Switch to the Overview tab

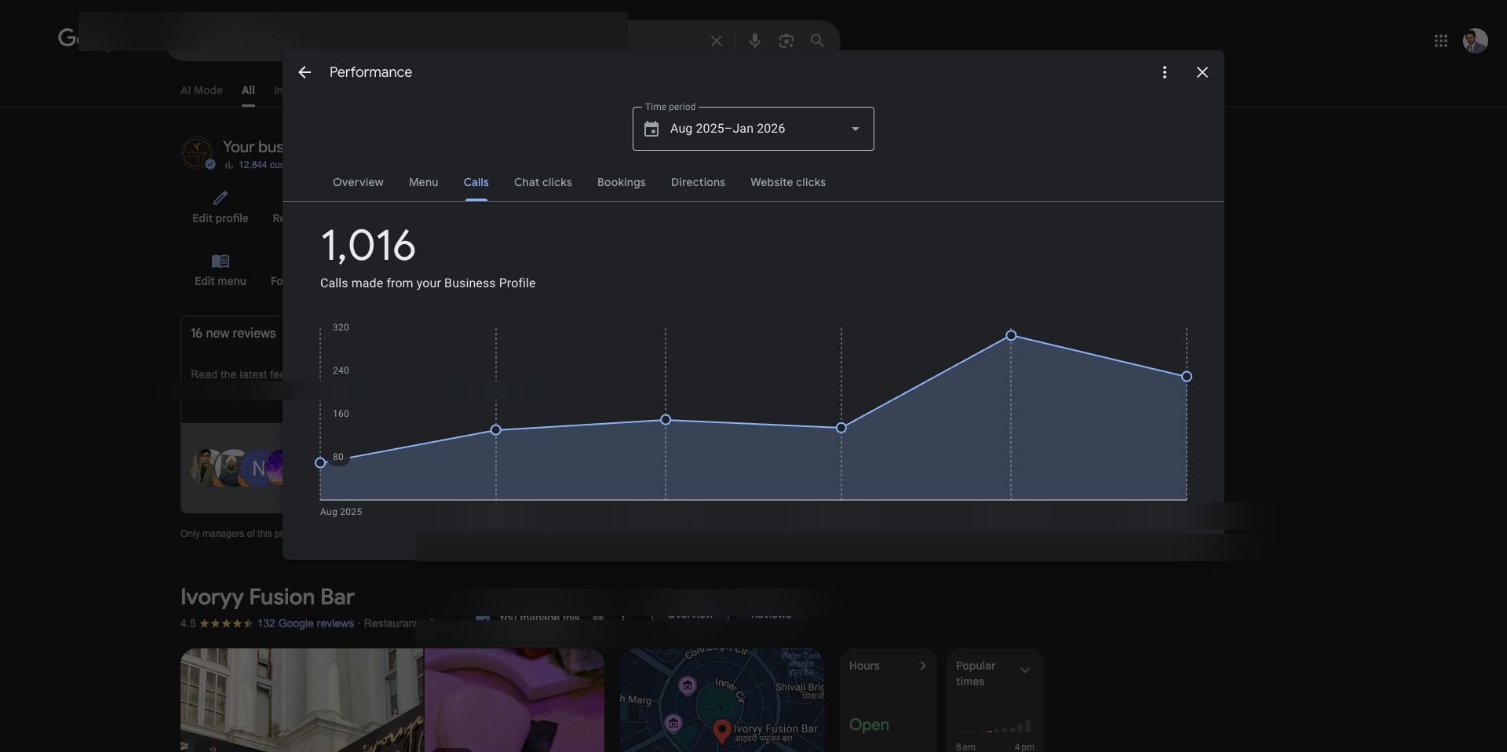[358, 182]
